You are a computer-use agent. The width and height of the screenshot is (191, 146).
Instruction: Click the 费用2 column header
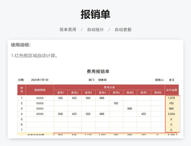(x=75, y=93)
